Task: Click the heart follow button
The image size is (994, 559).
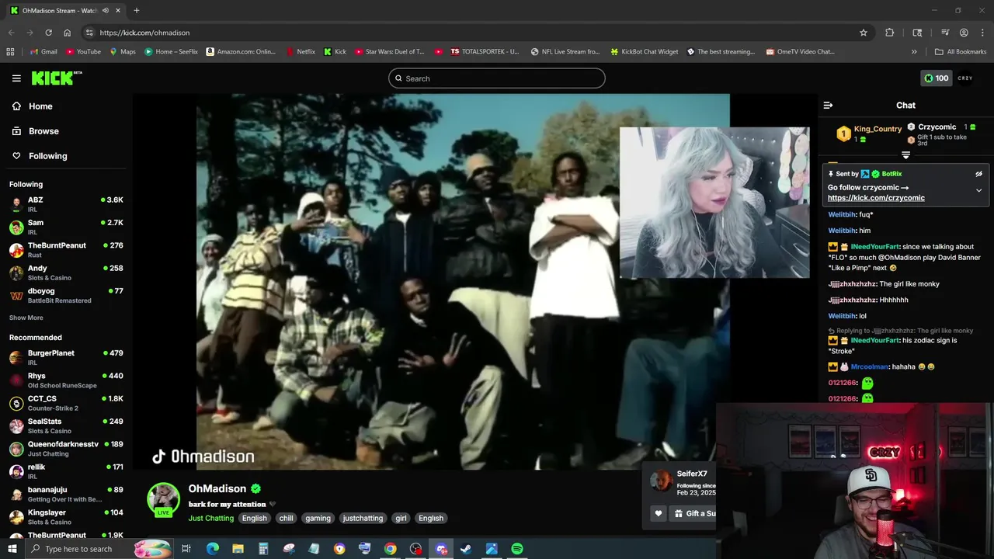Action: [x=659, y=513]
